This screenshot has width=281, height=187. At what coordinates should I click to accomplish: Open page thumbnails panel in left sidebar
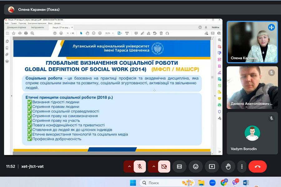[7, 41]
